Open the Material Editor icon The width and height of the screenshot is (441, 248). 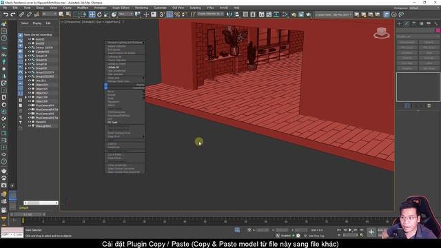pyautogui.click(x=285, y=14)
